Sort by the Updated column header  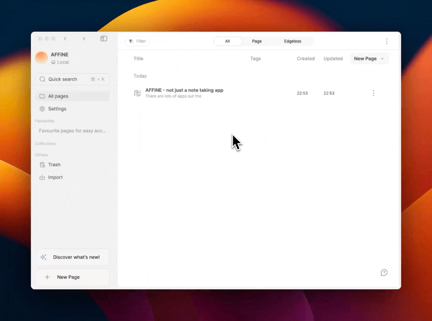point(333,59)
